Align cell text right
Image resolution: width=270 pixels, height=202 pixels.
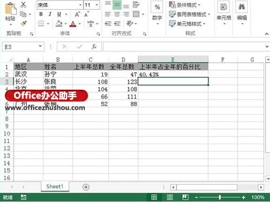(x=126, y=14)
